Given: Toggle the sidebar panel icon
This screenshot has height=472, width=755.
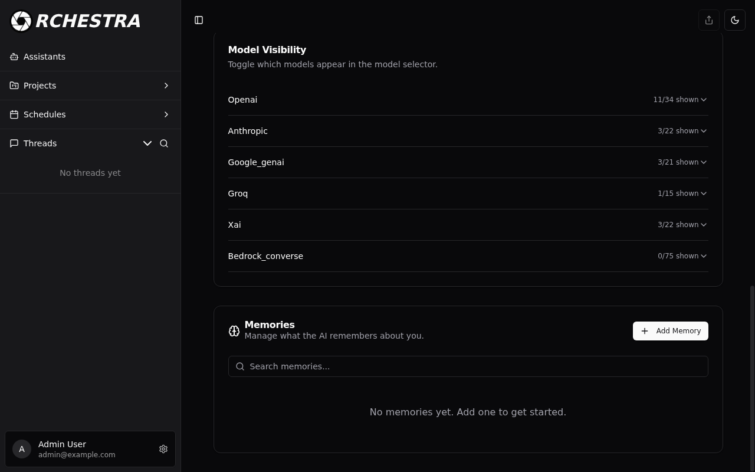Looking at the screenshot, I should [x=199, y=20].
